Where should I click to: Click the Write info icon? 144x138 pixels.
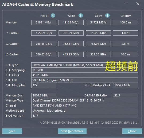tap(81, 15)
